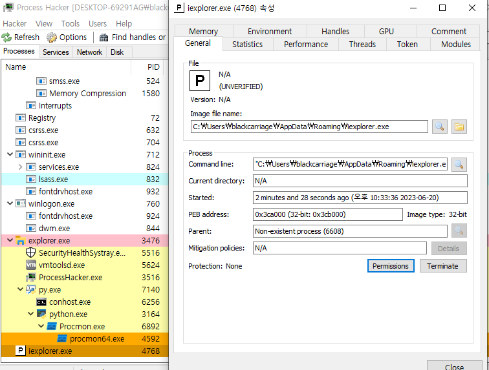
Task: Click the Image file name field
Action: [x=309, y=127]
